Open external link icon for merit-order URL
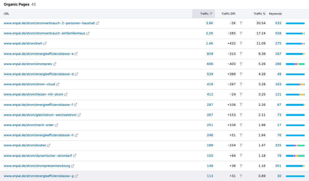The image size is (309, 181). click(x=56, y=125)
